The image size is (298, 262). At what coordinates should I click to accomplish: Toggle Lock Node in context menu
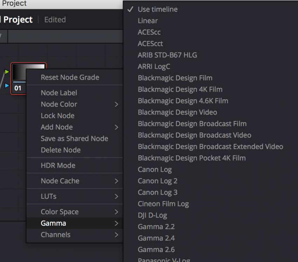(57, 116)
